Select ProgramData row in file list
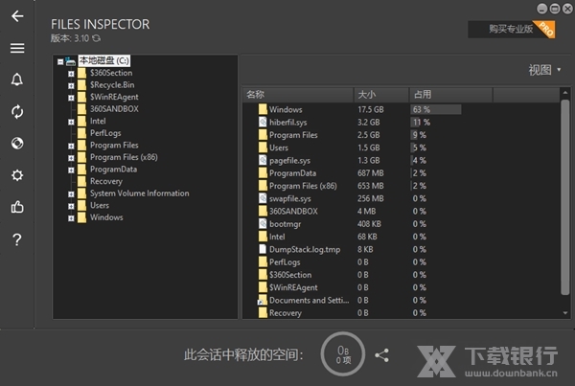Image resolution: width=575 pixels, height=386 pixels. tap(402, 173)
